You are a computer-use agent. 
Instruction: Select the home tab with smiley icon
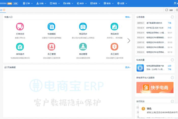[3, 10]
